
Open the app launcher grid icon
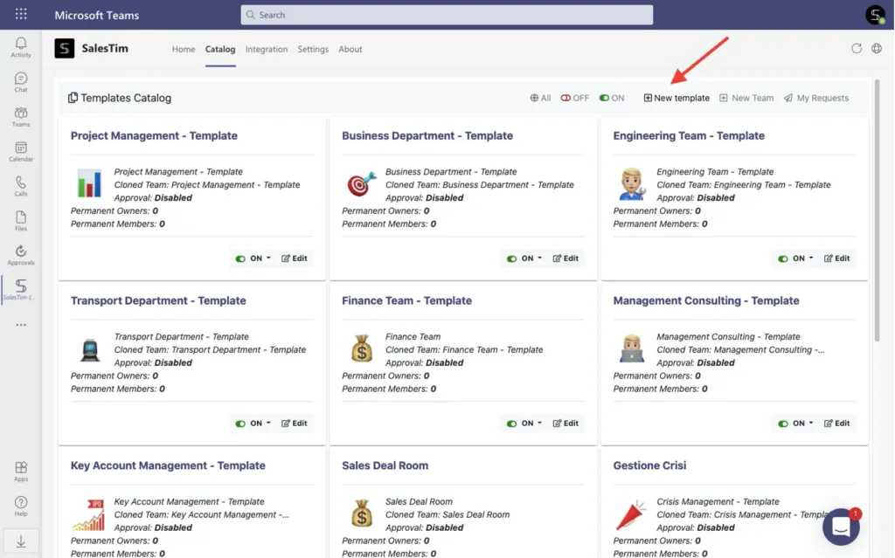coord(21,14)
